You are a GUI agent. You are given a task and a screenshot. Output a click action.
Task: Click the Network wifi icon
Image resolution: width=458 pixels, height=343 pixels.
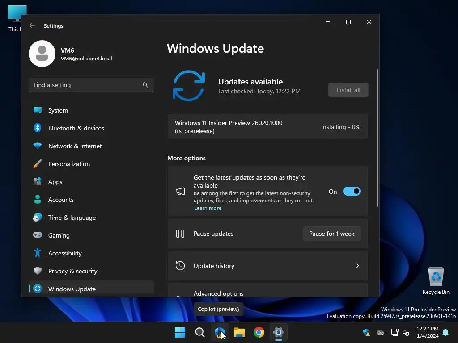[x=38, y=146]
